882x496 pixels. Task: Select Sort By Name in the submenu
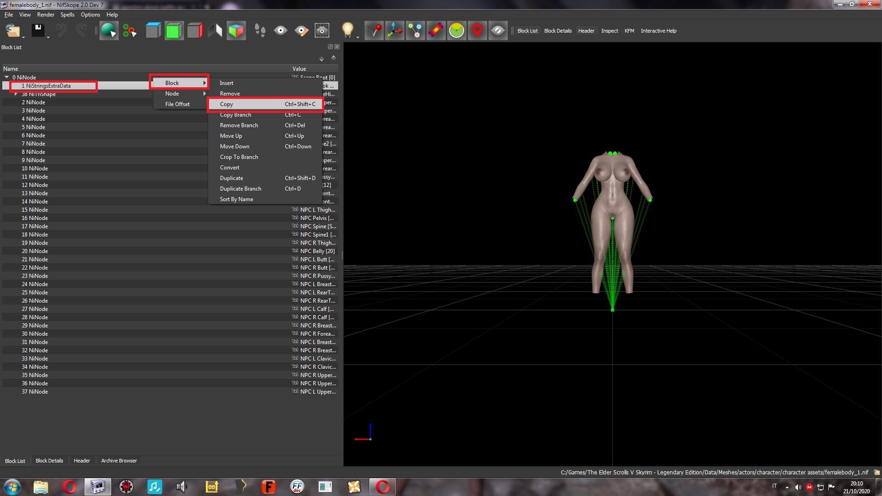265,199
